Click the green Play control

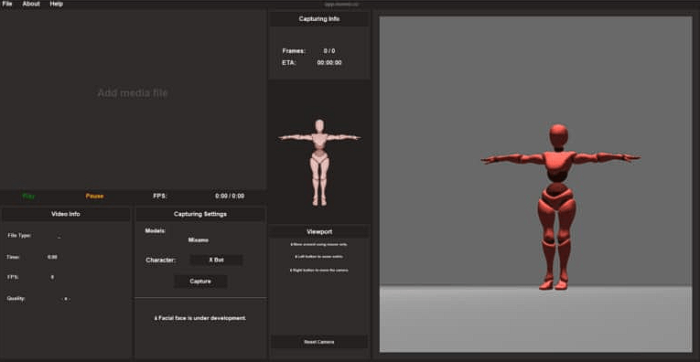tap(29, 196)
